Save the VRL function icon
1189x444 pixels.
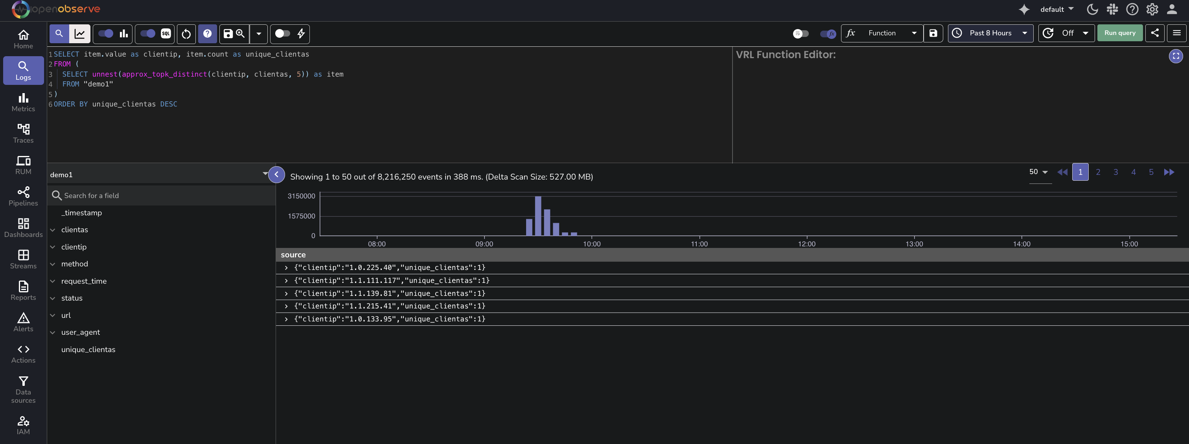coord(933,33)
